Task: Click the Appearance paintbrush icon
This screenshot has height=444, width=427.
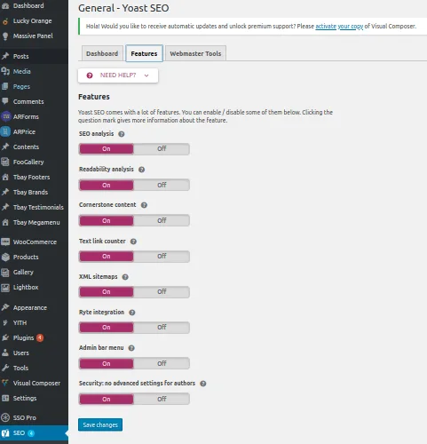Action: (5, 307)
